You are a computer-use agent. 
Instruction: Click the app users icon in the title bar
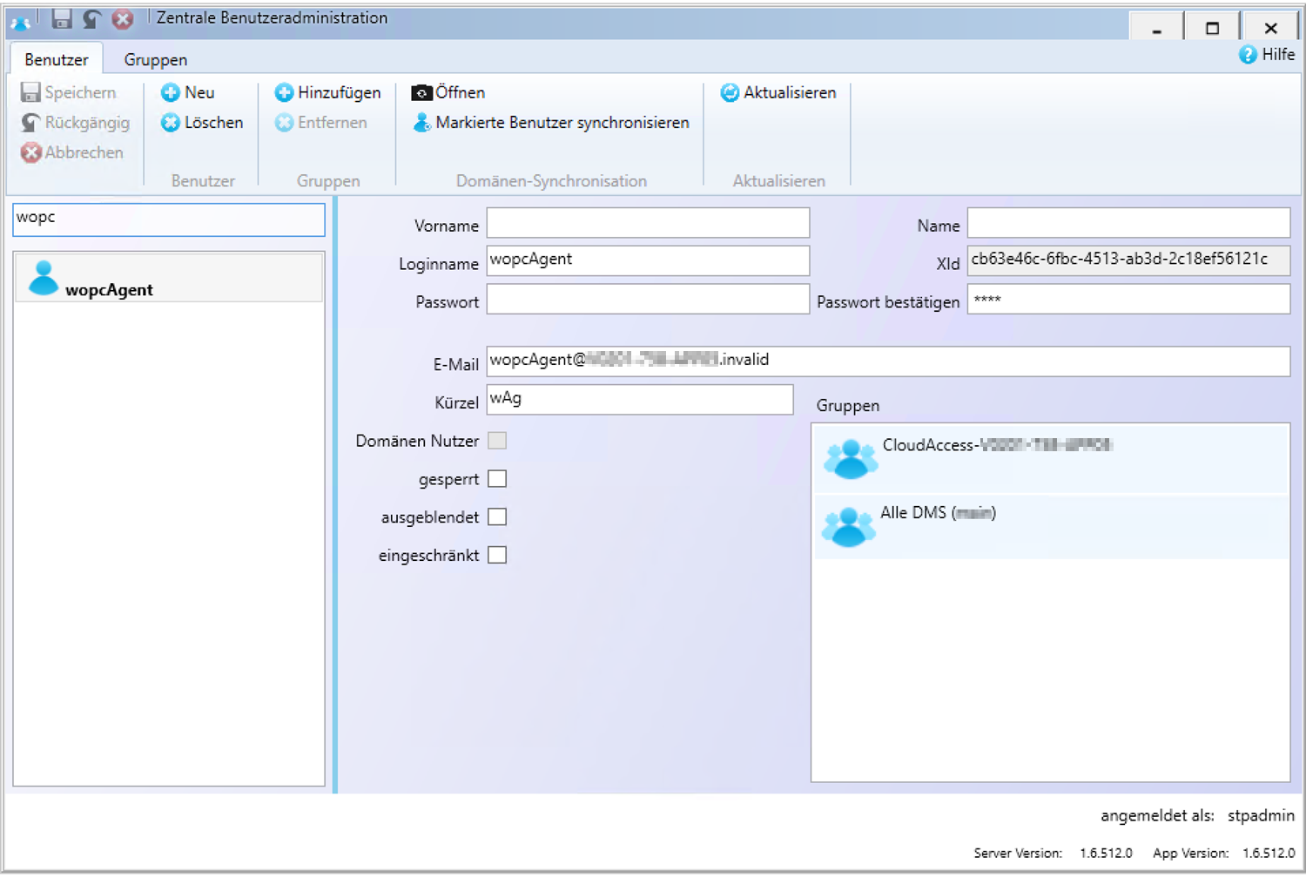coord(20,23)
